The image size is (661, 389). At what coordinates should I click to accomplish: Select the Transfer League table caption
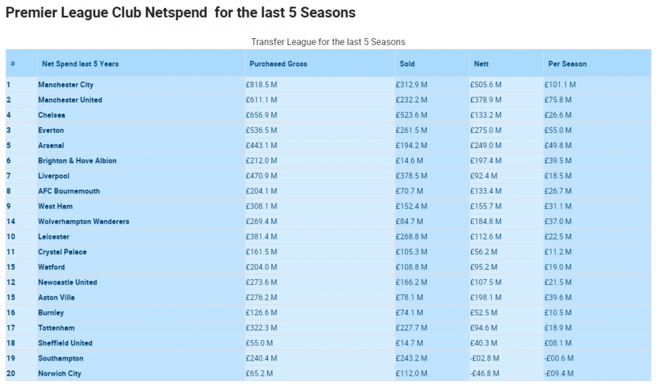328,42
